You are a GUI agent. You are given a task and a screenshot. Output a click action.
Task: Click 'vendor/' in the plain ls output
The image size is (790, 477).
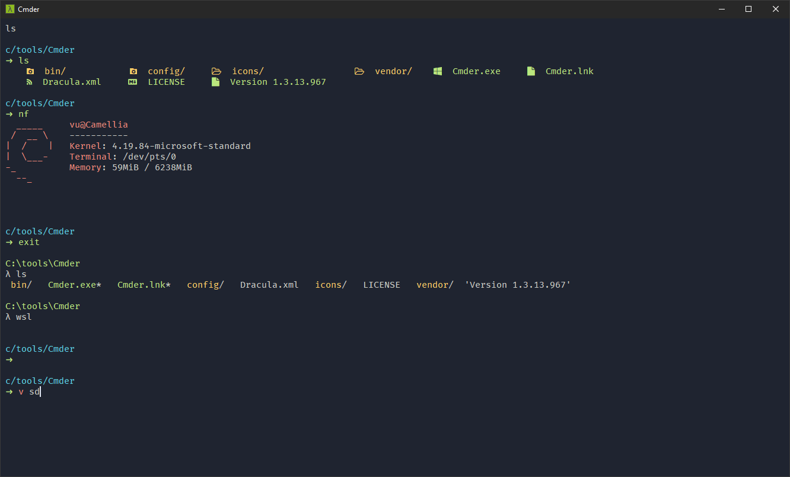435,285
